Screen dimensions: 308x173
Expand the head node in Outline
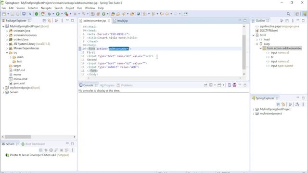[x=257, y=39]
